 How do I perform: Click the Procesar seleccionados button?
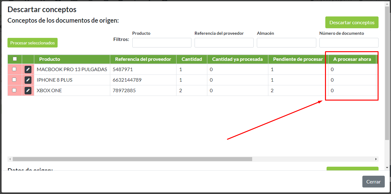point(32,43)
